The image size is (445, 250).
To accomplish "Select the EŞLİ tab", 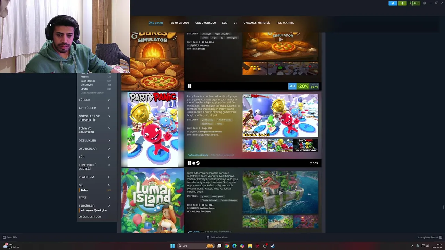I will click(225, 23).
